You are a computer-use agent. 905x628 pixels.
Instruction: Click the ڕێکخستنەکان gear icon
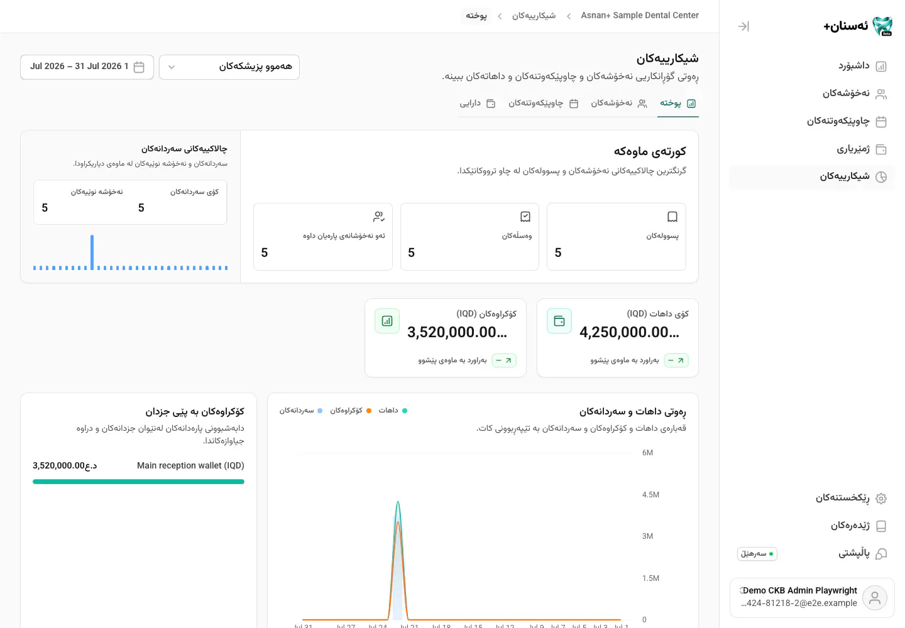(x=881, y=499)
